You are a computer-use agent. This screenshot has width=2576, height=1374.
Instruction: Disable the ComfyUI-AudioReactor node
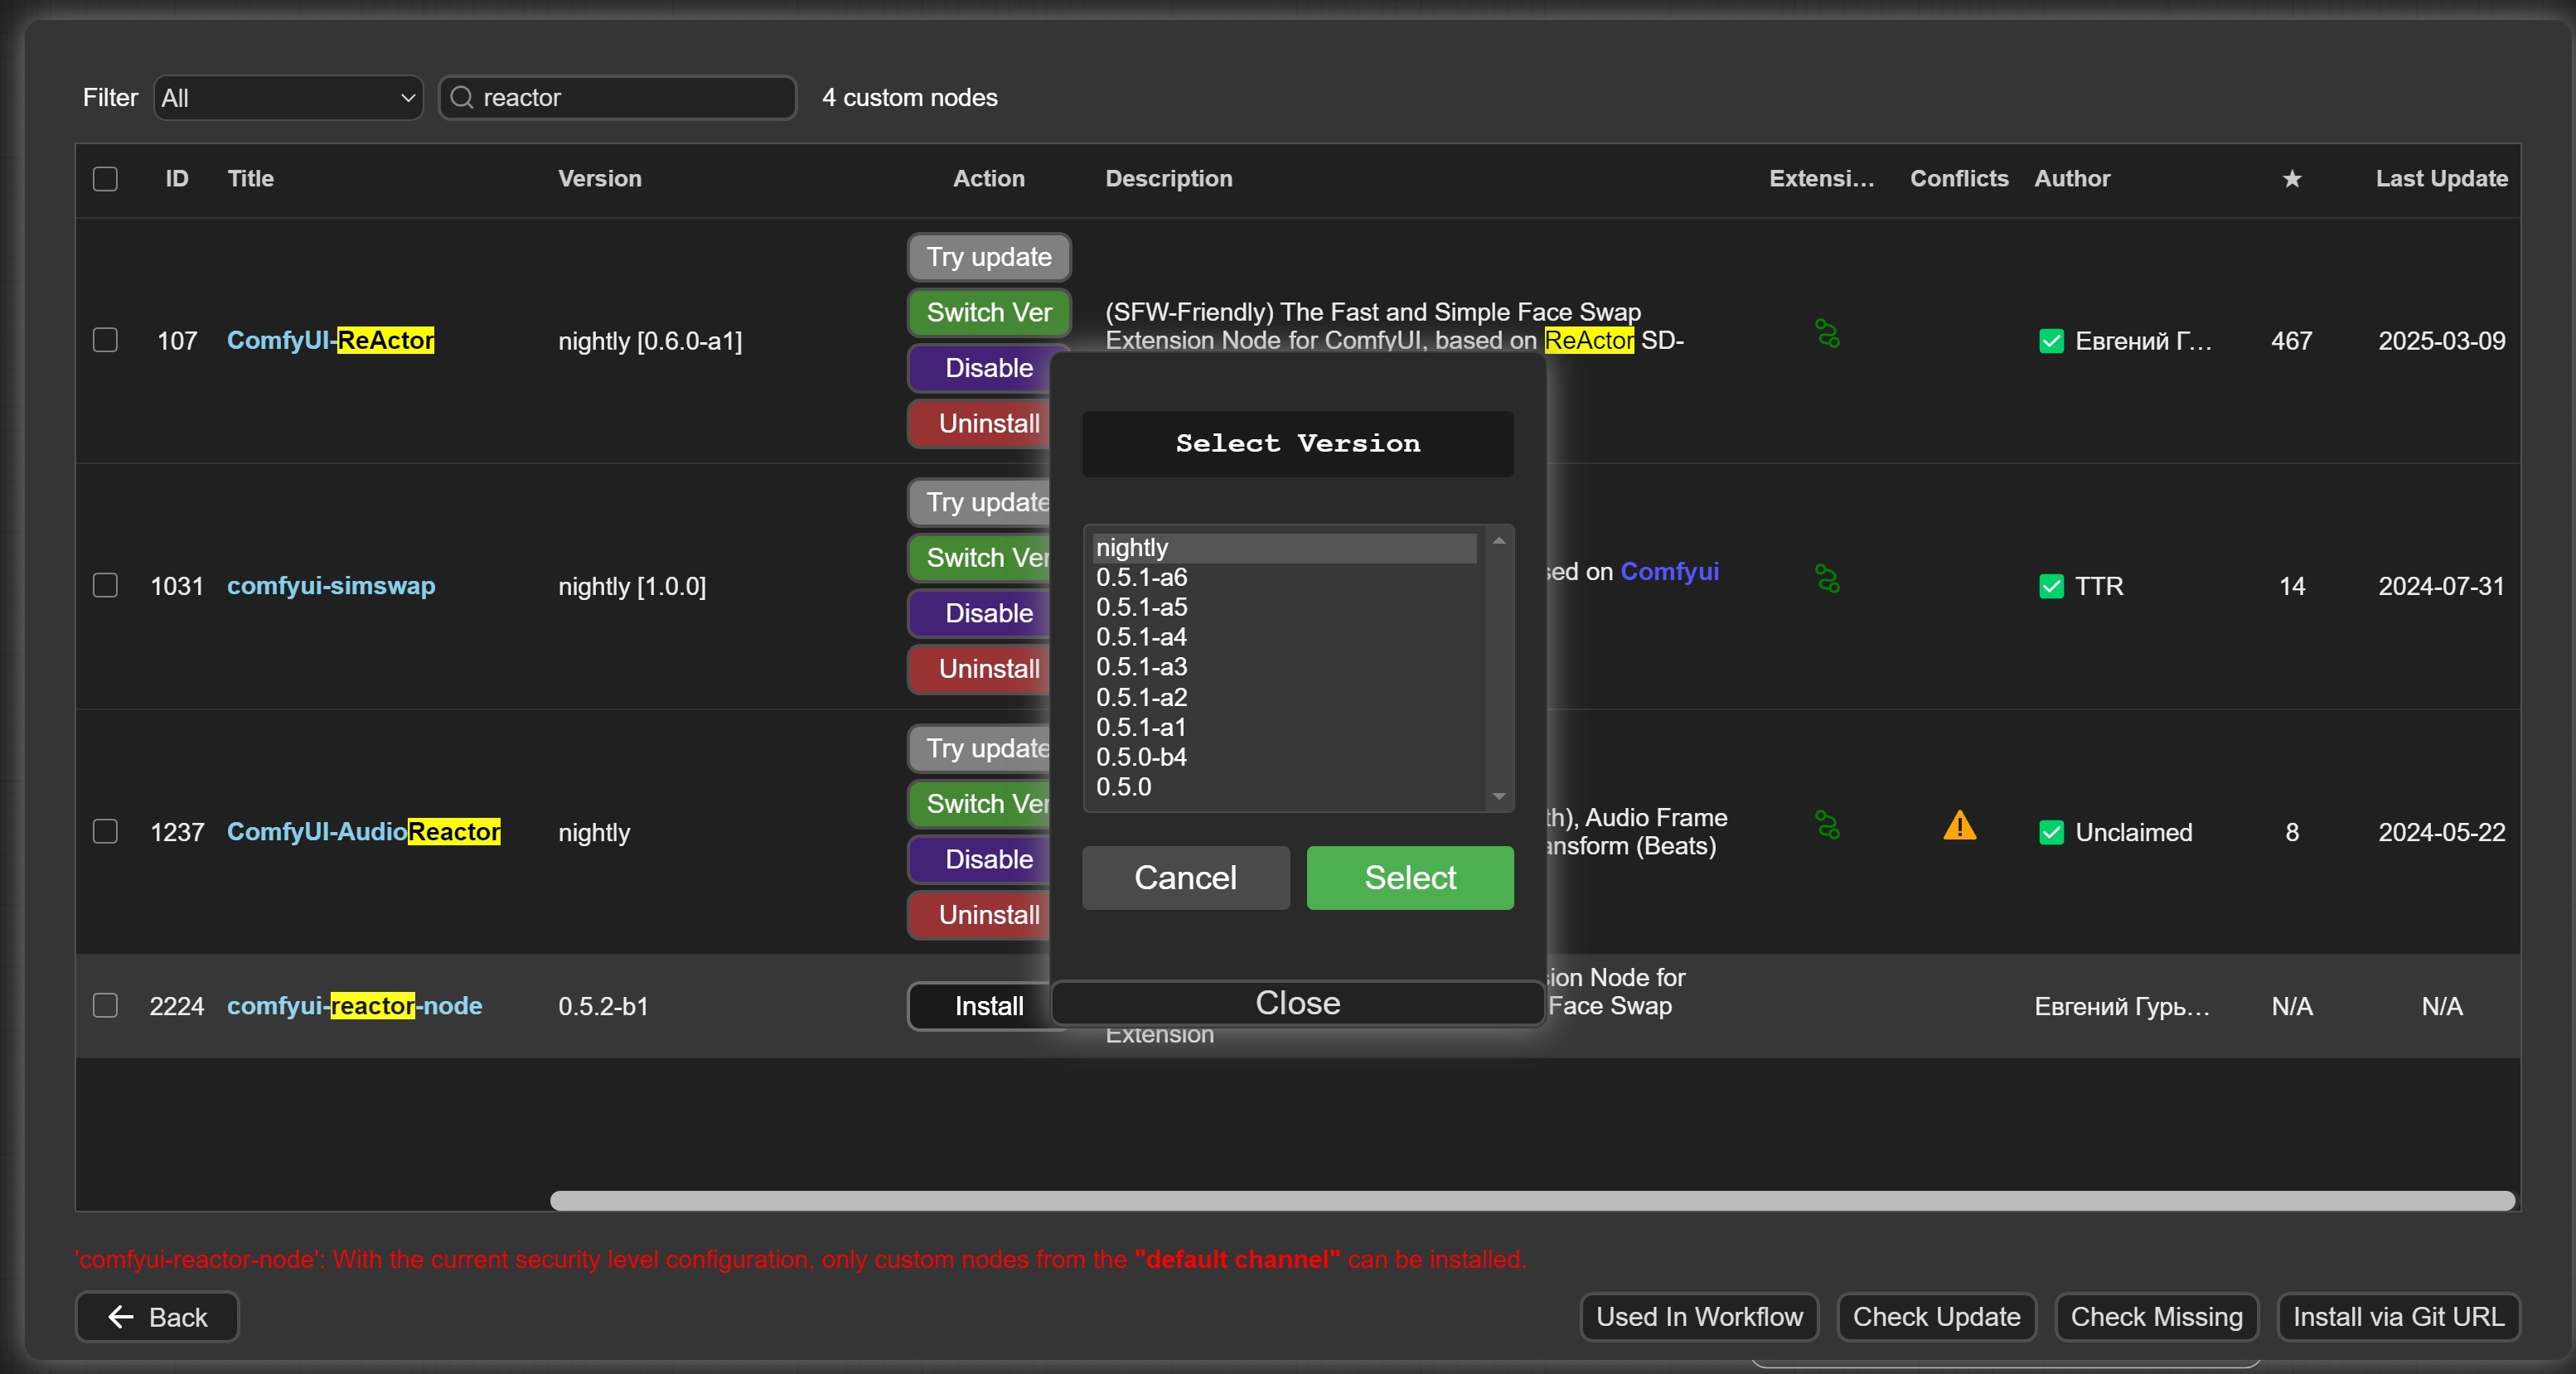coord(980,859)
